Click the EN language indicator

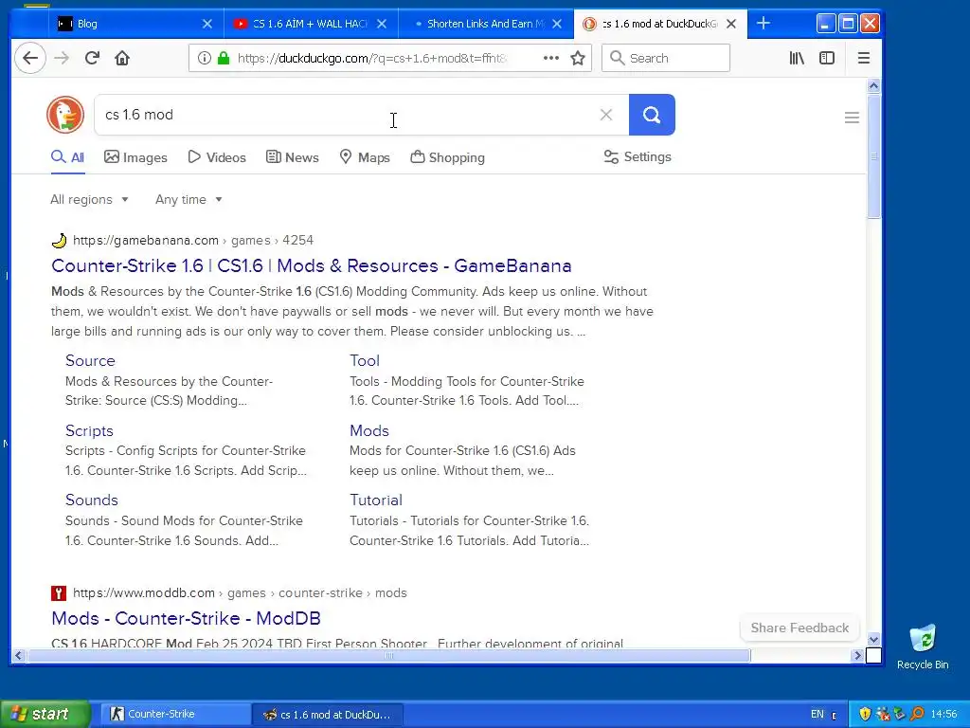point(817,714)
